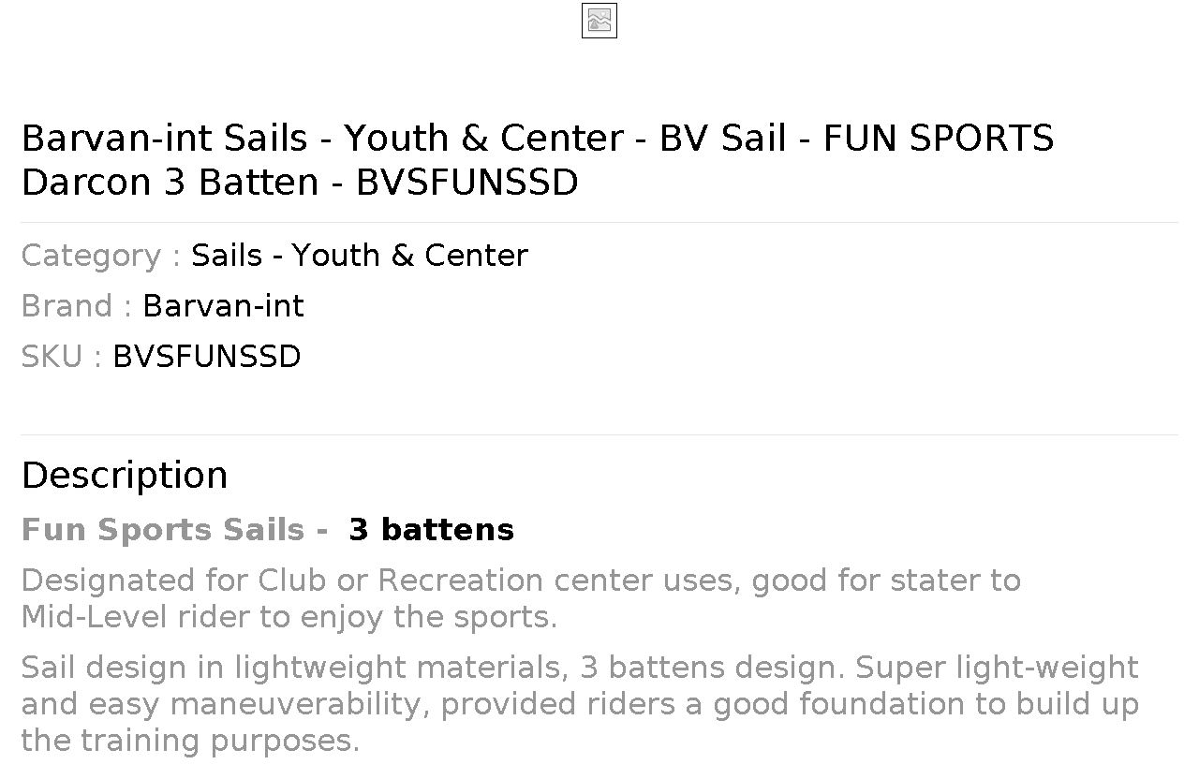Click the Designated for Club or Recreation line

pos(521,581)
